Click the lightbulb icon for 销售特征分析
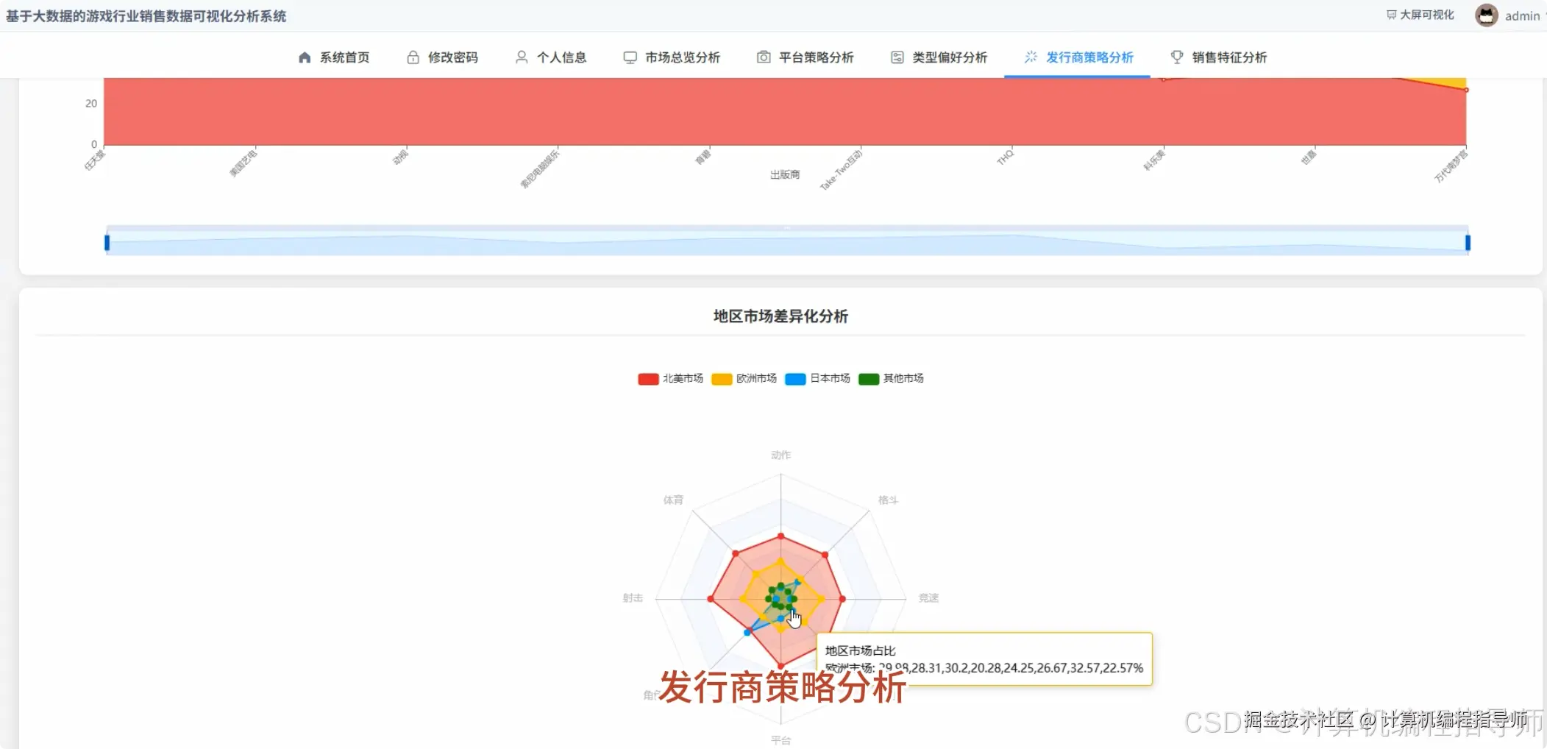This screenshot has height=749, width=1547. click(x=1176, y=57)
